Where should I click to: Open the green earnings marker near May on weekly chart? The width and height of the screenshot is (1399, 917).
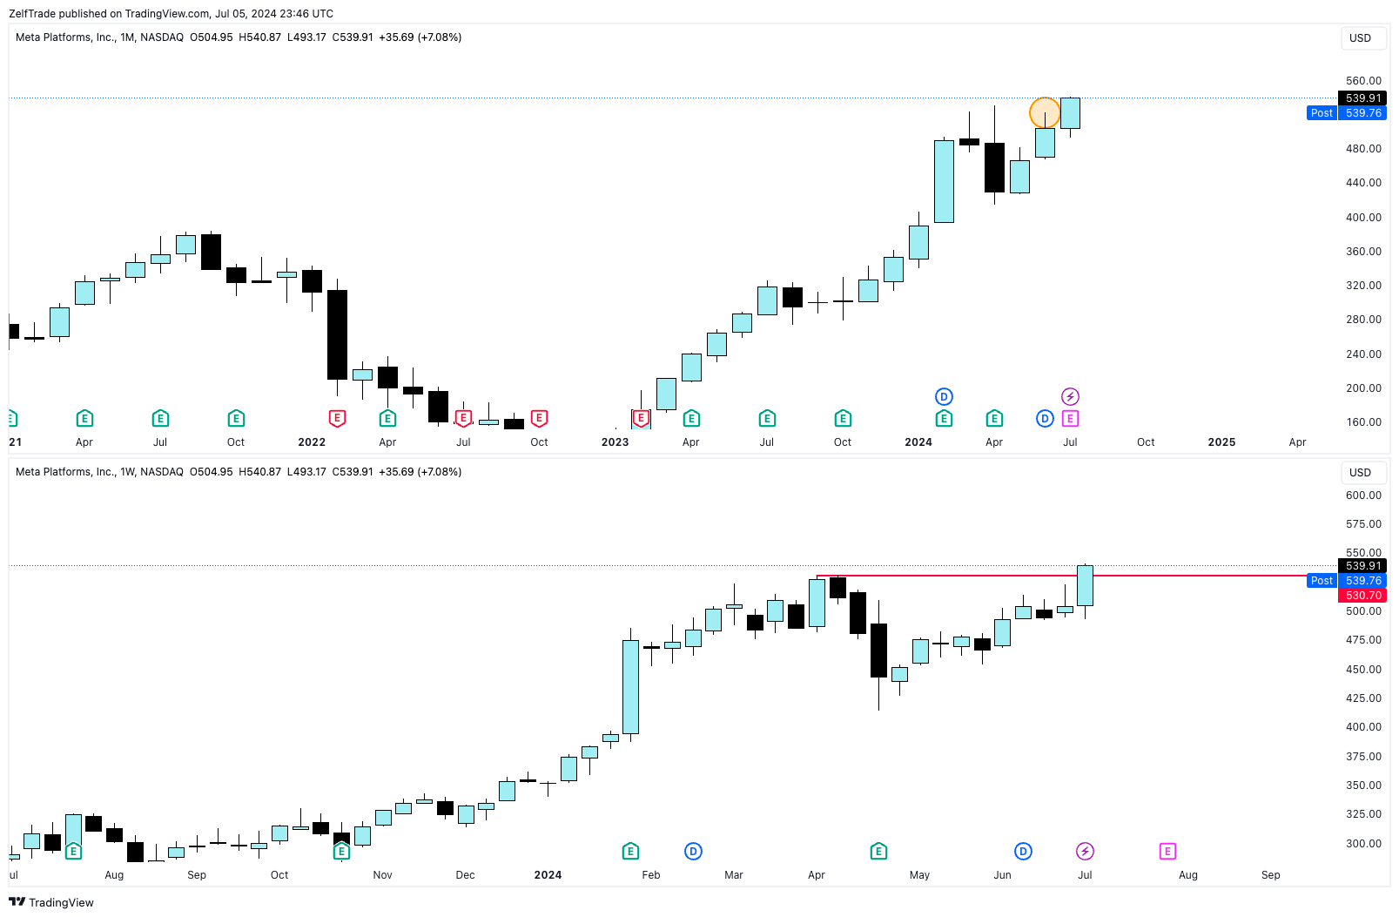pyautogui.click(x=878, y=851)
